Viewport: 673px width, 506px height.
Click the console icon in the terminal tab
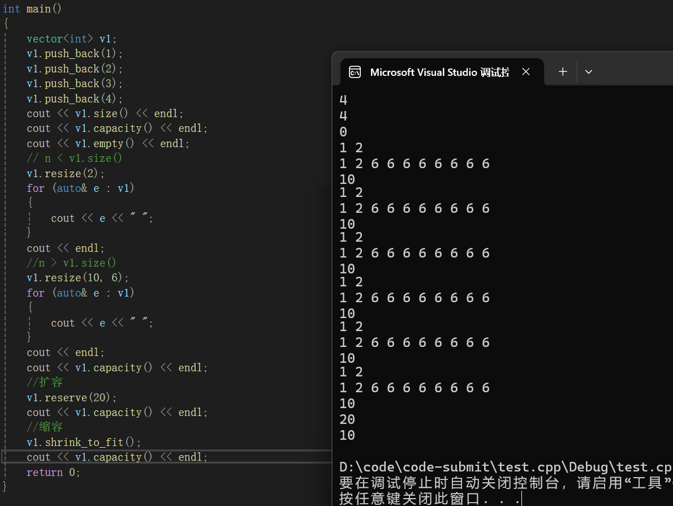(x=355, y=72)
